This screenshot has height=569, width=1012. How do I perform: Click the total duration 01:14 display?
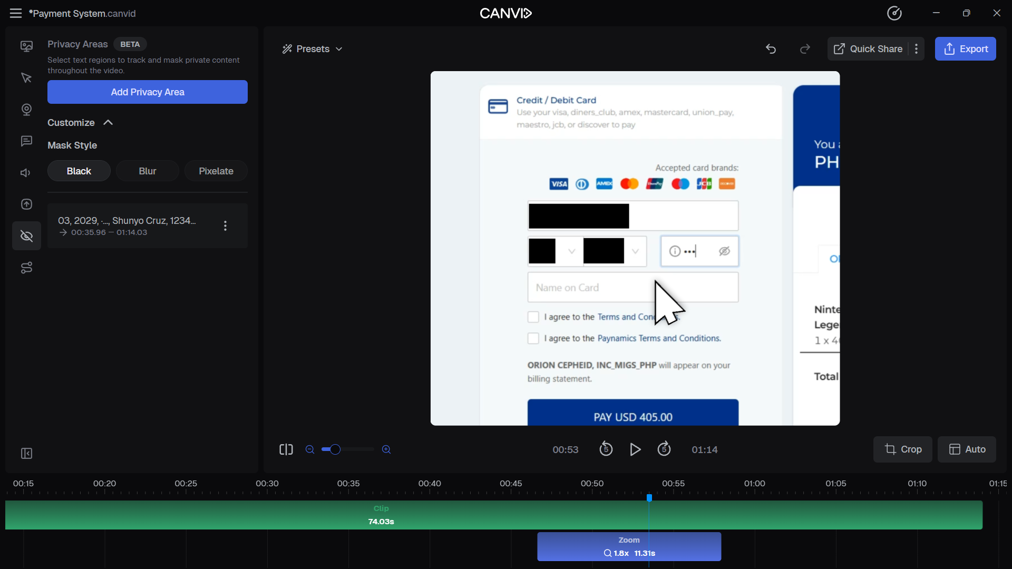pyautogui.click(x=705, y=450)
